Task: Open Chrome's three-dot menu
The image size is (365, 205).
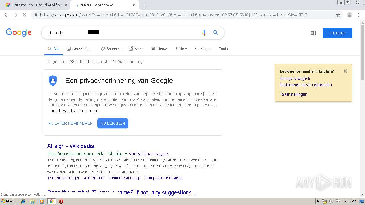Action: click(359, 15)
